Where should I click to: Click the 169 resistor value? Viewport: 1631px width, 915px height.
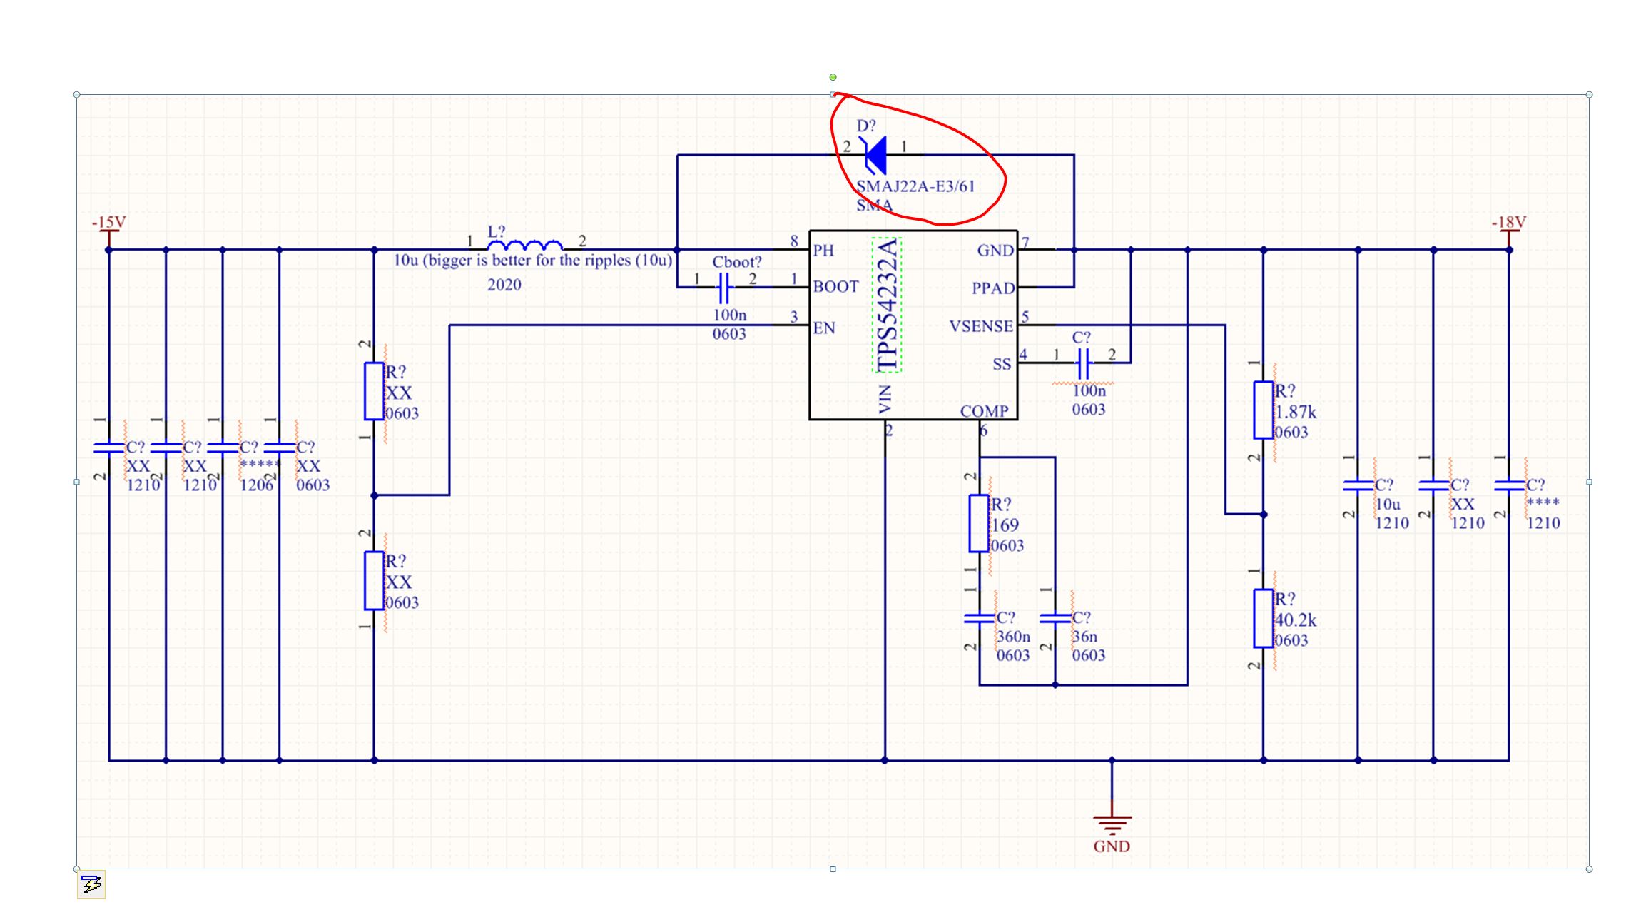point(1005,525)
